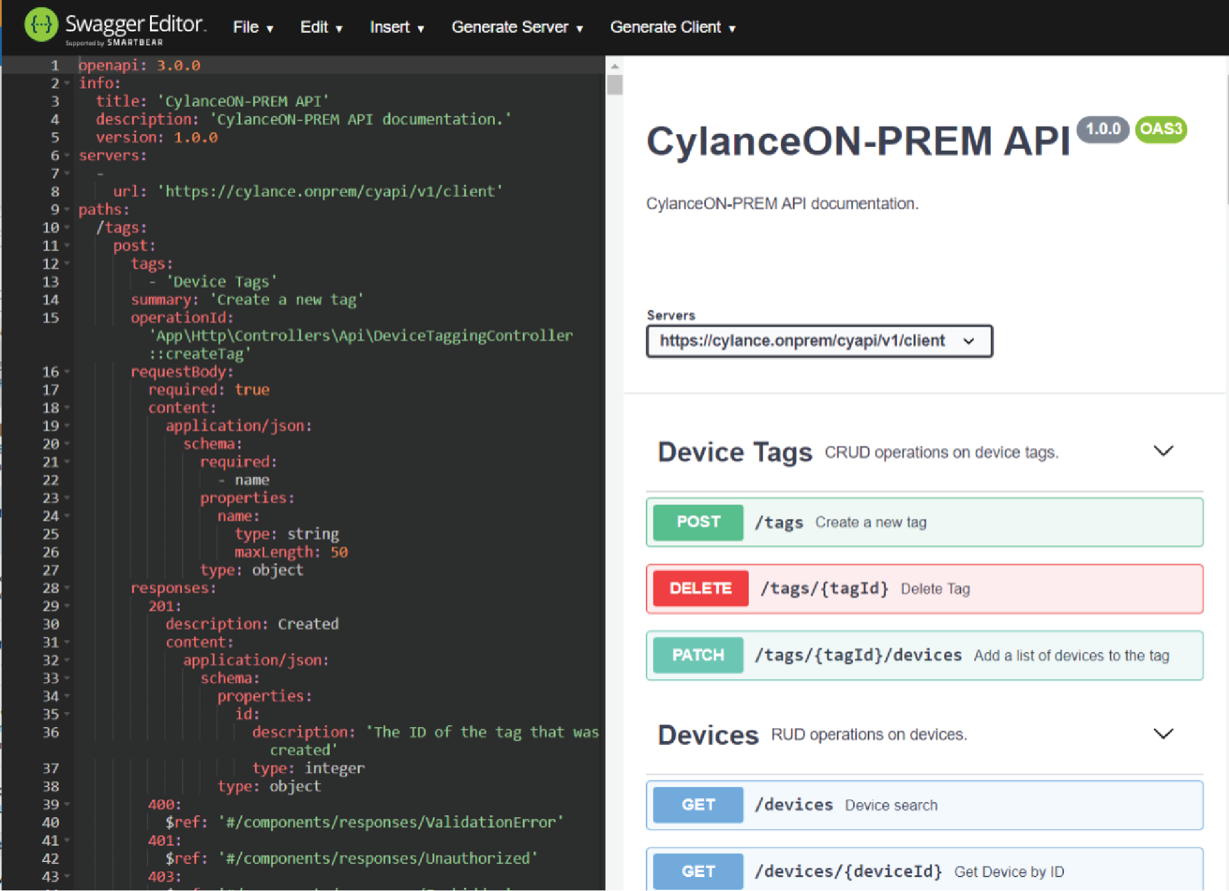Fold the servers block at line 6
Viewport: 1229px width, 891px height.
pos(67,155)
